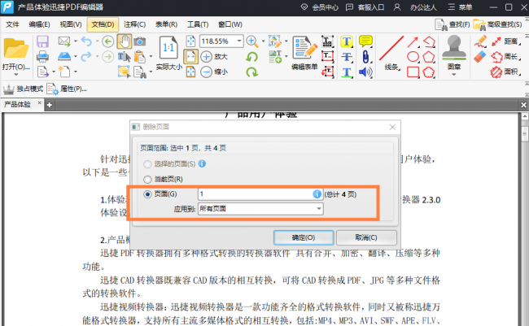Add a yellow sticky note comment
Screen dimensions: 529x326
tap(365, 41)
